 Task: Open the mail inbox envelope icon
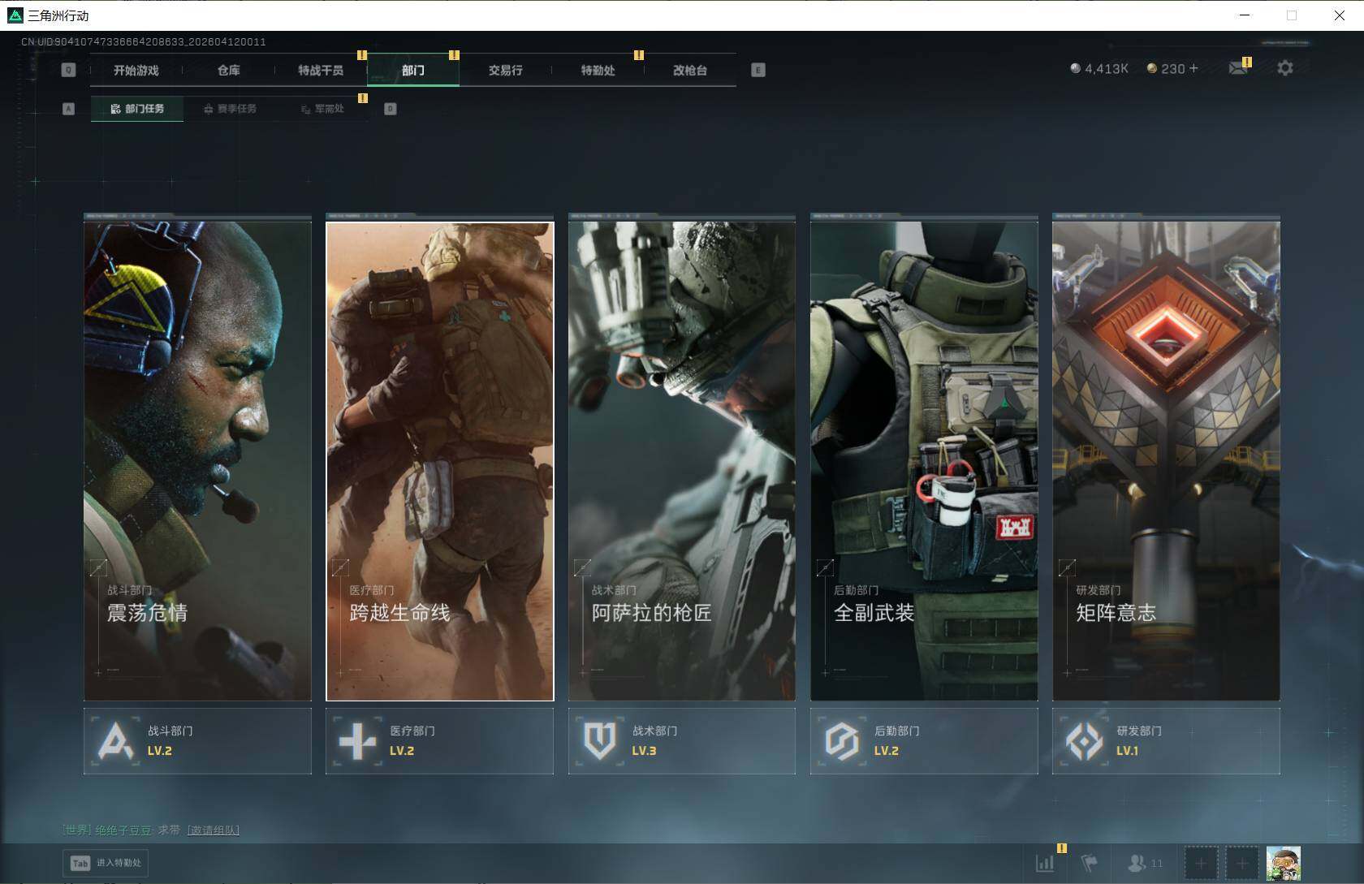coord(1237,69)
